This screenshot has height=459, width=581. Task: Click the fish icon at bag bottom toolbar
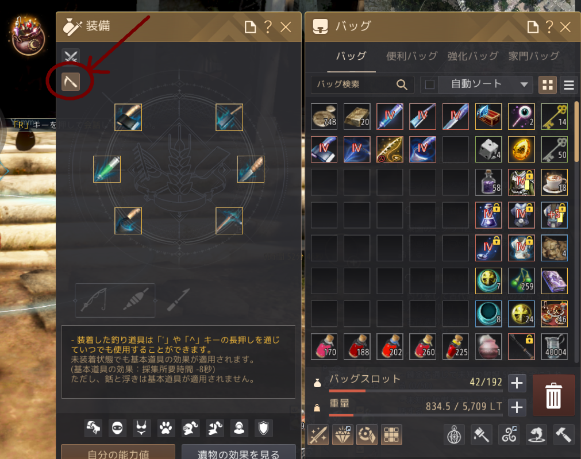tap(536, 434)
